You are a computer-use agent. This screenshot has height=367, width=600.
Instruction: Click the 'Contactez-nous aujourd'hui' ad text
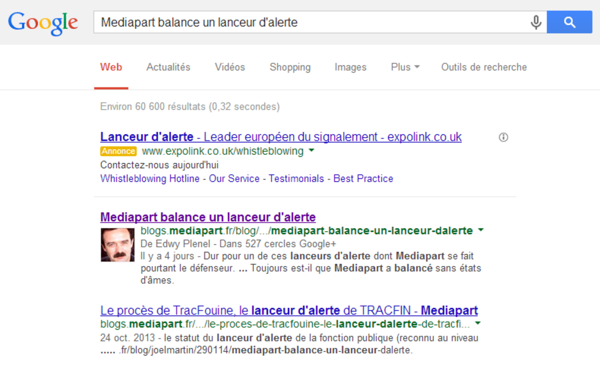click(159, 165)
